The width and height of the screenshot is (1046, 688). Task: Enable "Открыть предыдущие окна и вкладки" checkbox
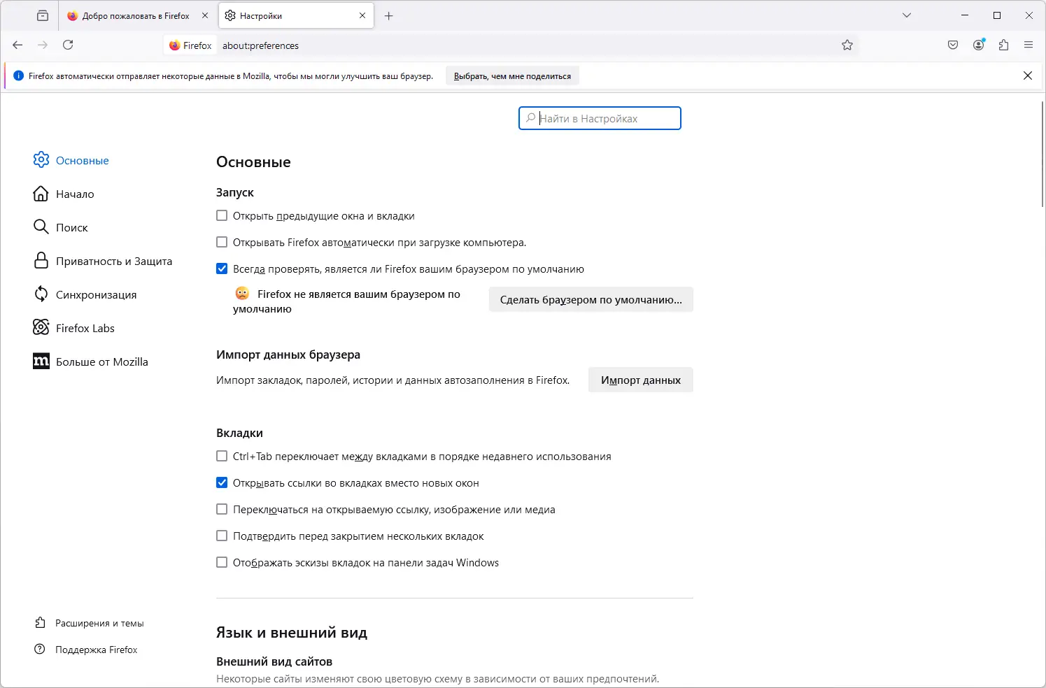tap(222, 216)
